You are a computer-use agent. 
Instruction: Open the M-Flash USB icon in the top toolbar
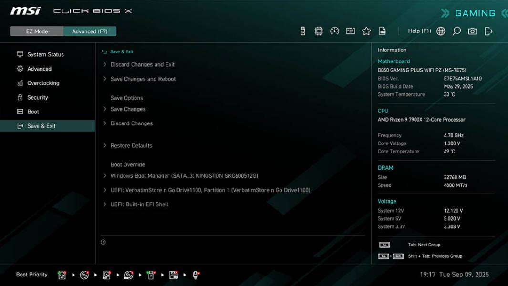click(303, 31)
